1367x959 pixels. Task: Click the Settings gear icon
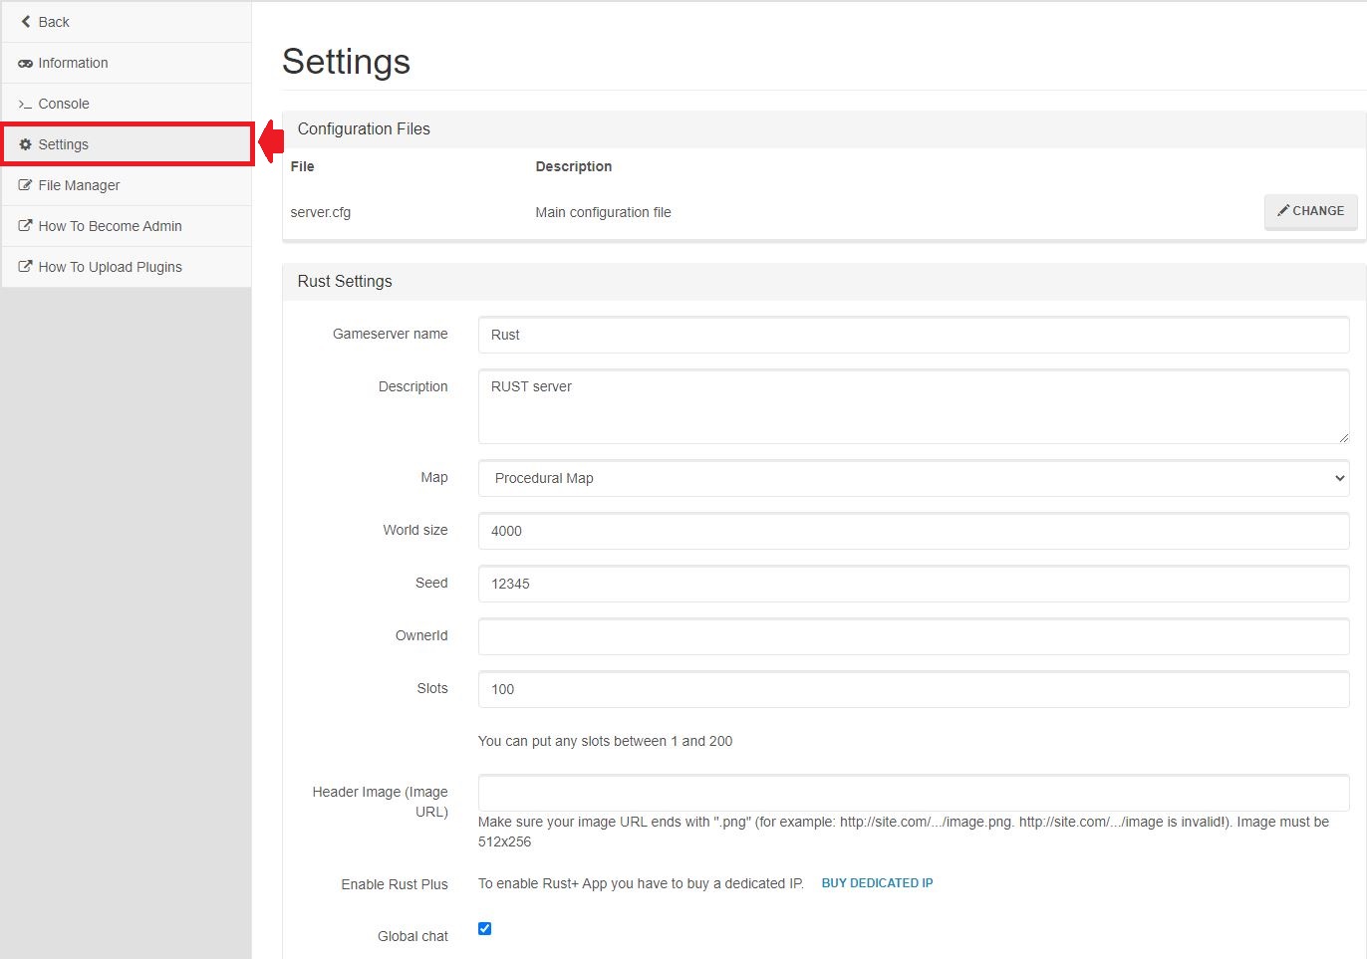point(26,144)
